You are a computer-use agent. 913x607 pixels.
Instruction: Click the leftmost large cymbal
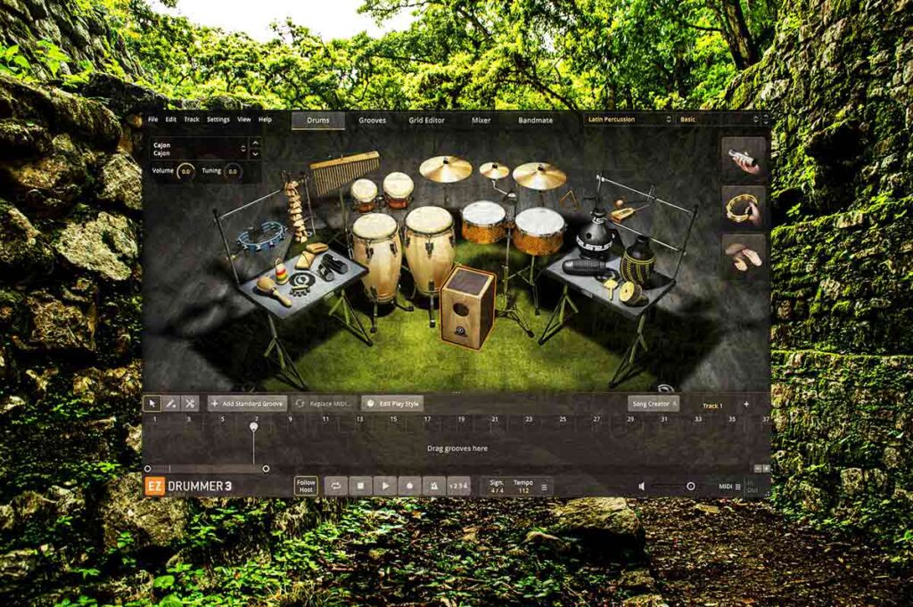pyautogui.click(x=446, y=168)
